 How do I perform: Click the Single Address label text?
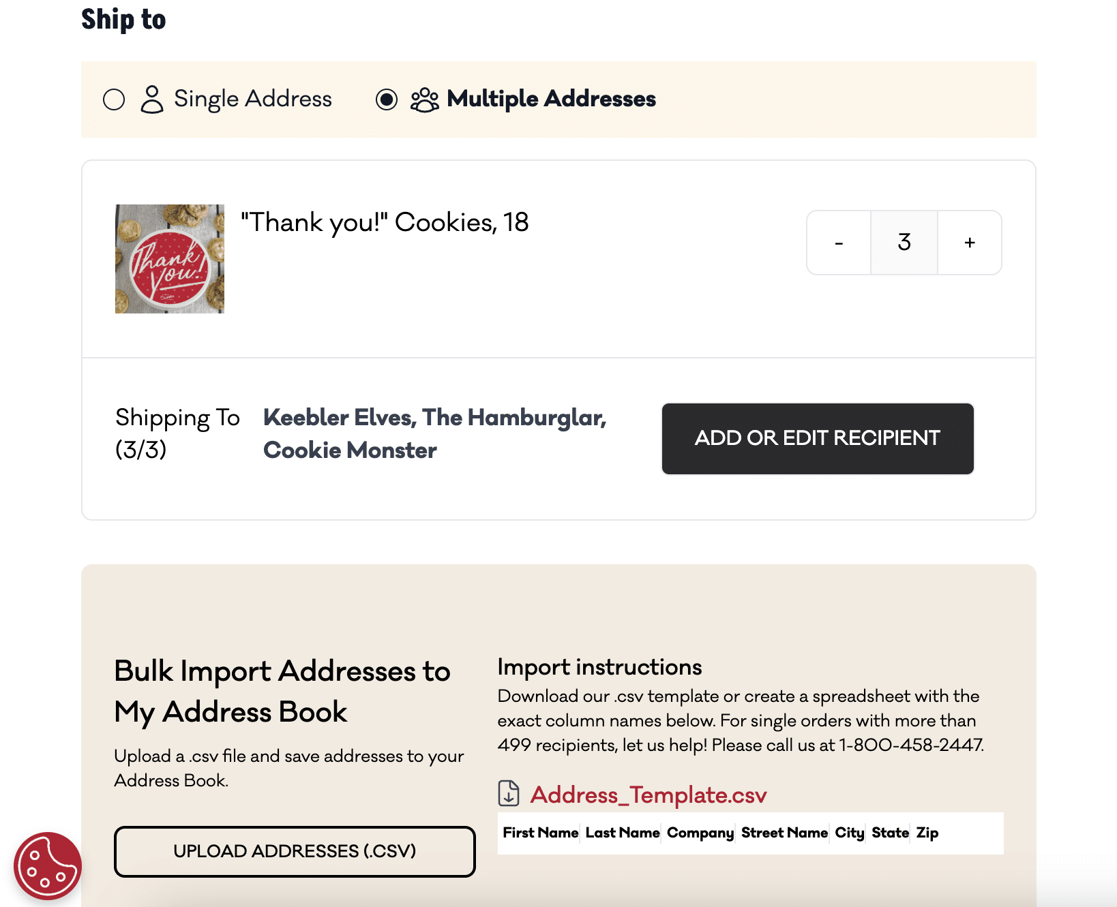pyautogui.click(x=253, y=99)
